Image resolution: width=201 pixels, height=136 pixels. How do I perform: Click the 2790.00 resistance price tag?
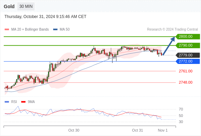188,46
